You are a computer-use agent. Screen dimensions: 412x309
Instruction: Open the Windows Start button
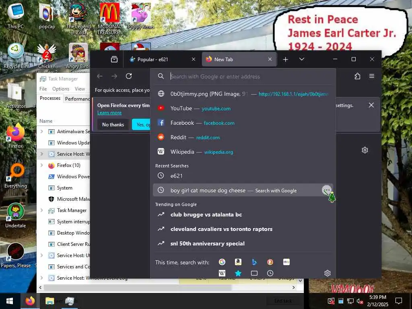point(10,301)
